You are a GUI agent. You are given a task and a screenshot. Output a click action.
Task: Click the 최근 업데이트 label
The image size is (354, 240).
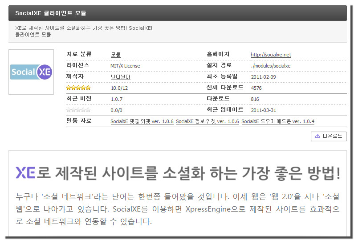pos(225,109)
